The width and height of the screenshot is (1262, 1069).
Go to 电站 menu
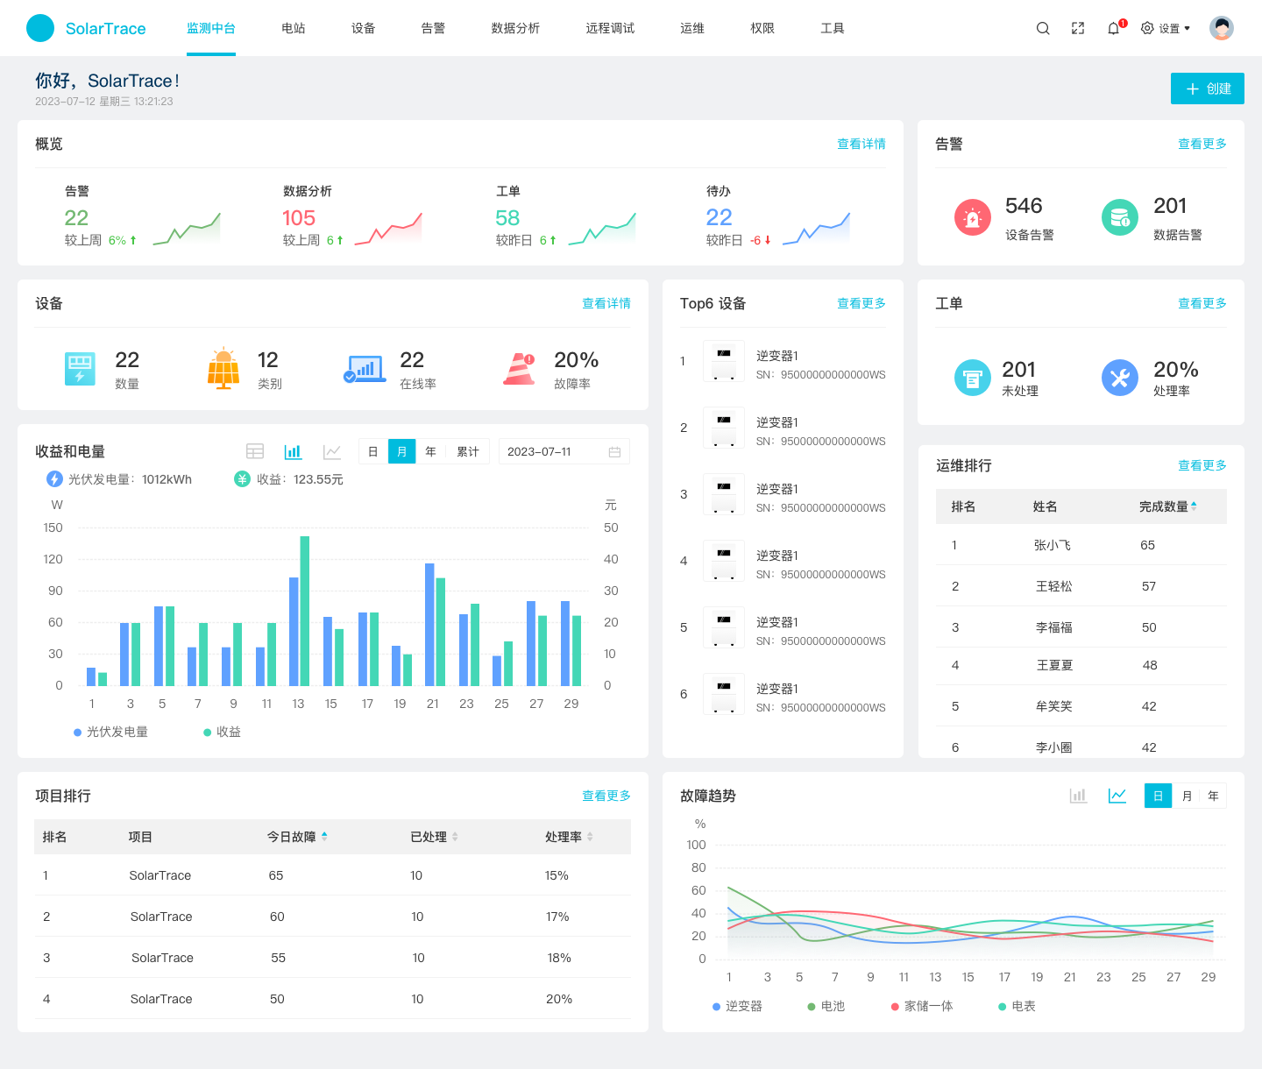click(x=294, y=28)
